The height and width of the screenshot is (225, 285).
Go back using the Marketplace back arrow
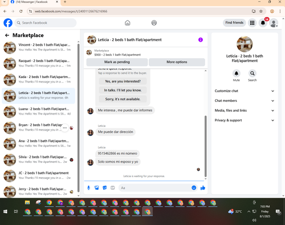7,35
